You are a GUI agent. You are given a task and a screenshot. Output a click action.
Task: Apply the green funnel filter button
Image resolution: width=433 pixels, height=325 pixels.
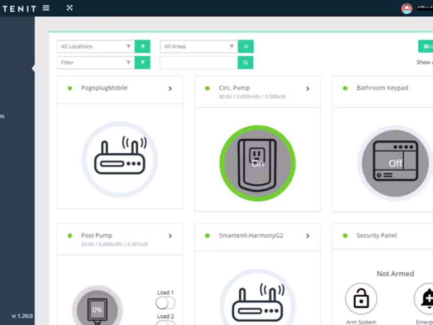pyautogui.click(x=142, y=62)
